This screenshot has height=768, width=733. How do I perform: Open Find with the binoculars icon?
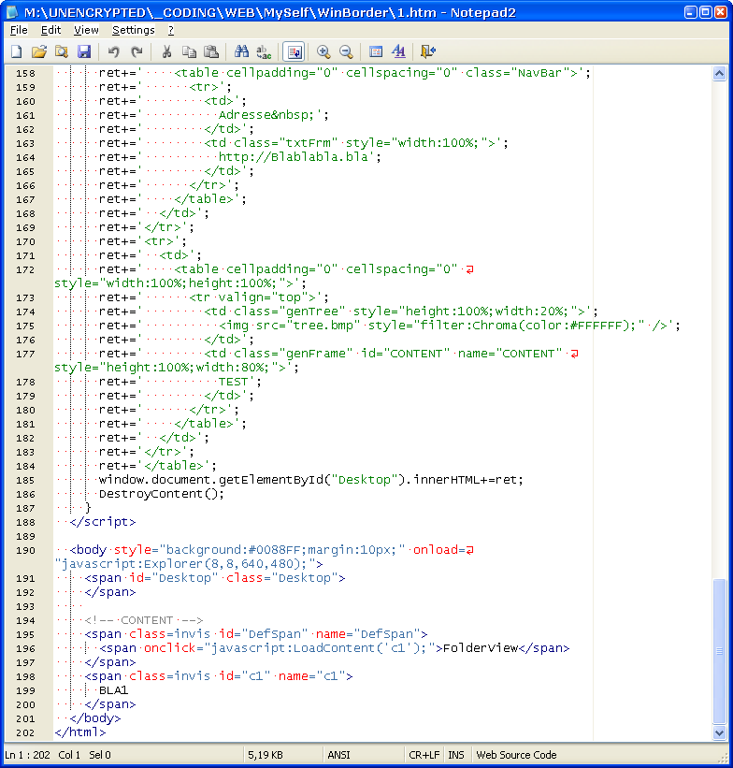[241, 51]
